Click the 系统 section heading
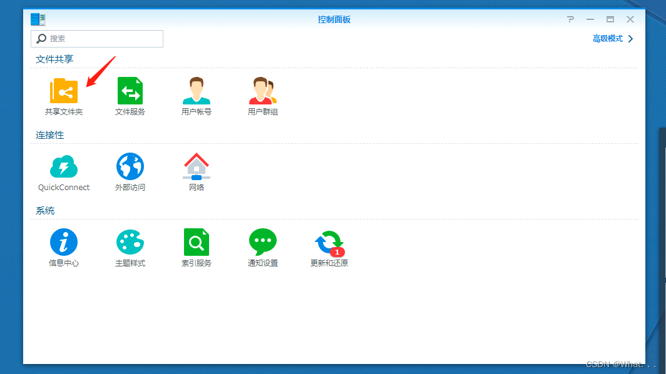 tap(44, 210)
